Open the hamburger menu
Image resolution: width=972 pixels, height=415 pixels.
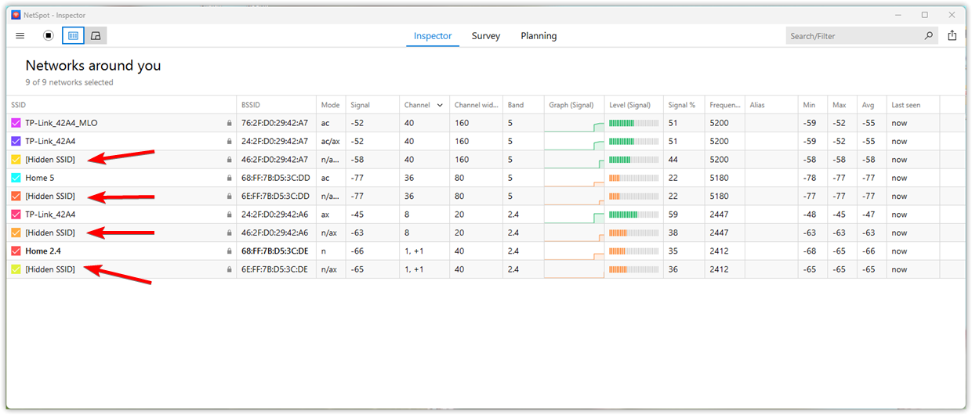20,35
